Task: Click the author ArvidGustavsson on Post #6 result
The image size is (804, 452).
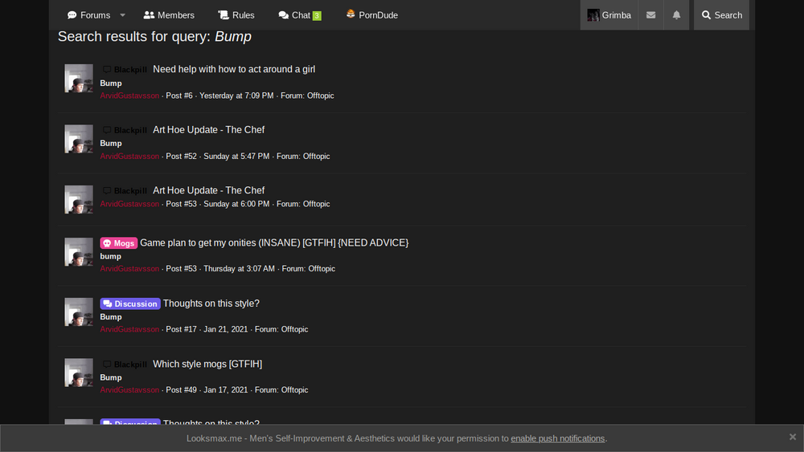Action: click(129, 96)
